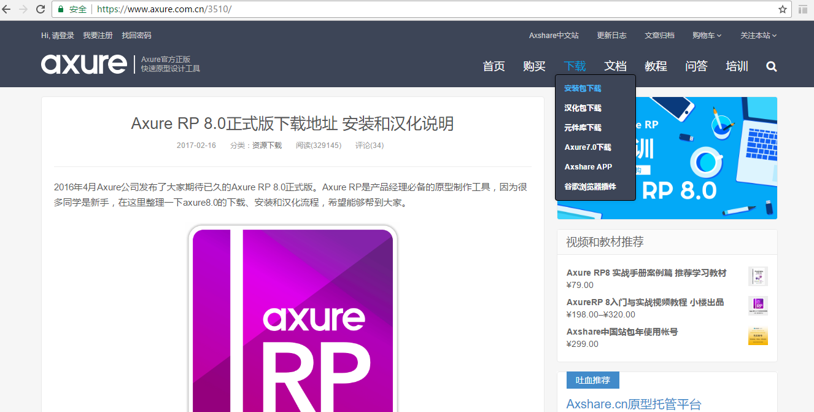Screen dimensions: 814x412
Task: Click the ¥299.00 price text
Action: (x=583, y=344)
